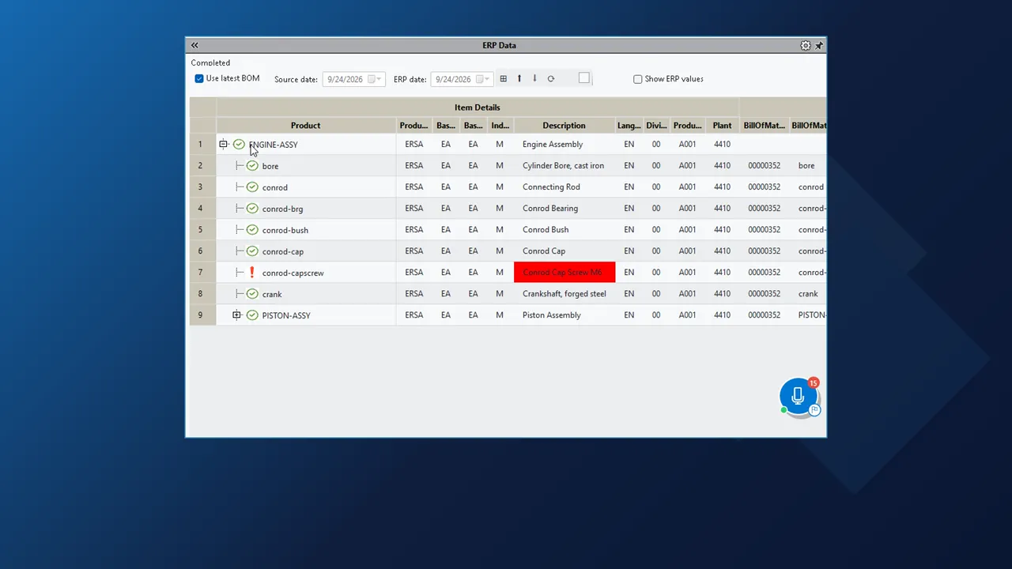Pin the ERP Data panel

tap(819, 46)
